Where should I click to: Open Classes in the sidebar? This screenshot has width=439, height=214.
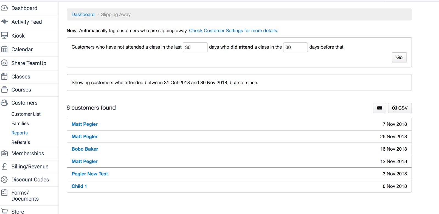point(21,77)
